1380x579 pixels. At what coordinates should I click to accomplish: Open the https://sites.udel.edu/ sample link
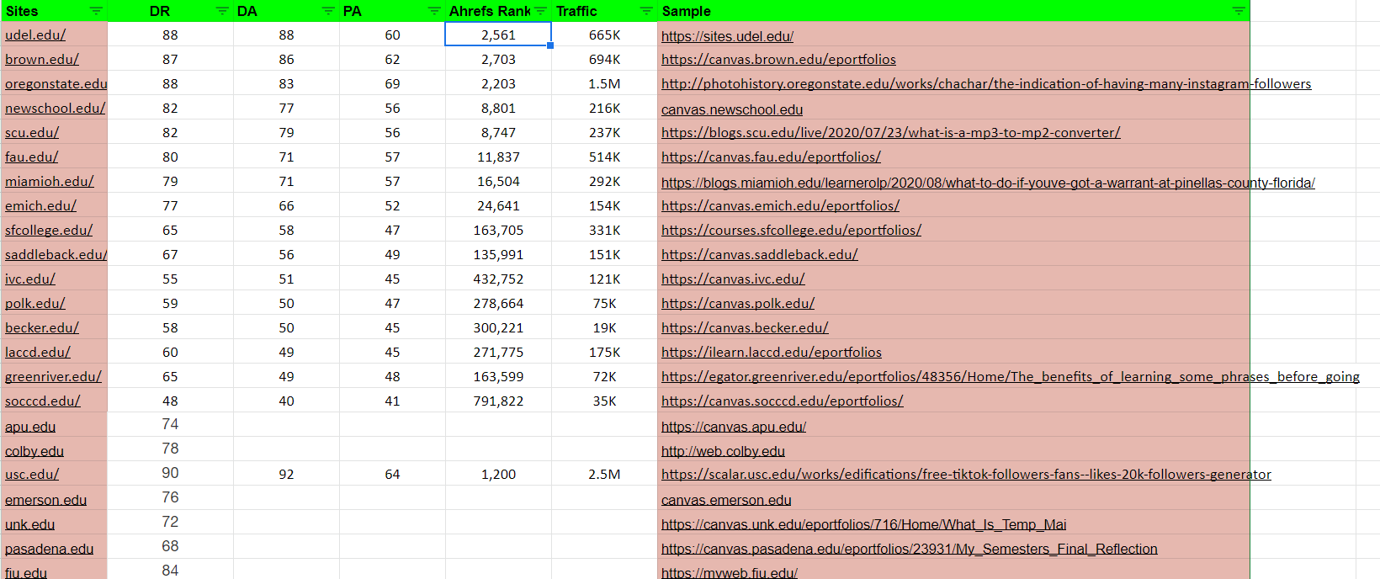point(728,37)
